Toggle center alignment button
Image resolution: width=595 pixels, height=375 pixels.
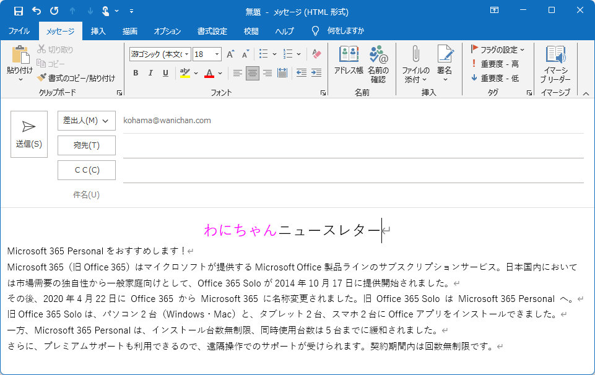click(x=253, y=73)
